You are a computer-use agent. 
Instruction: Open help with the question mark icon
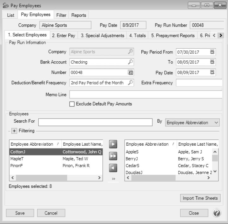(x=217, y=213)
